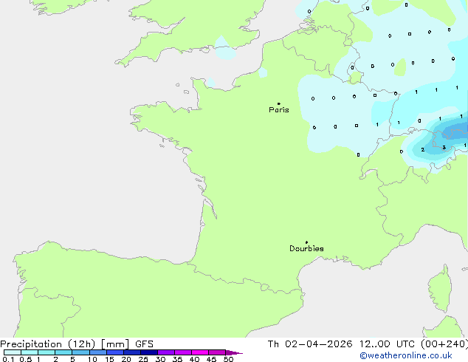Click the forecast date Th 02-04-2026 text
The image size is (468, 362).
310,344
